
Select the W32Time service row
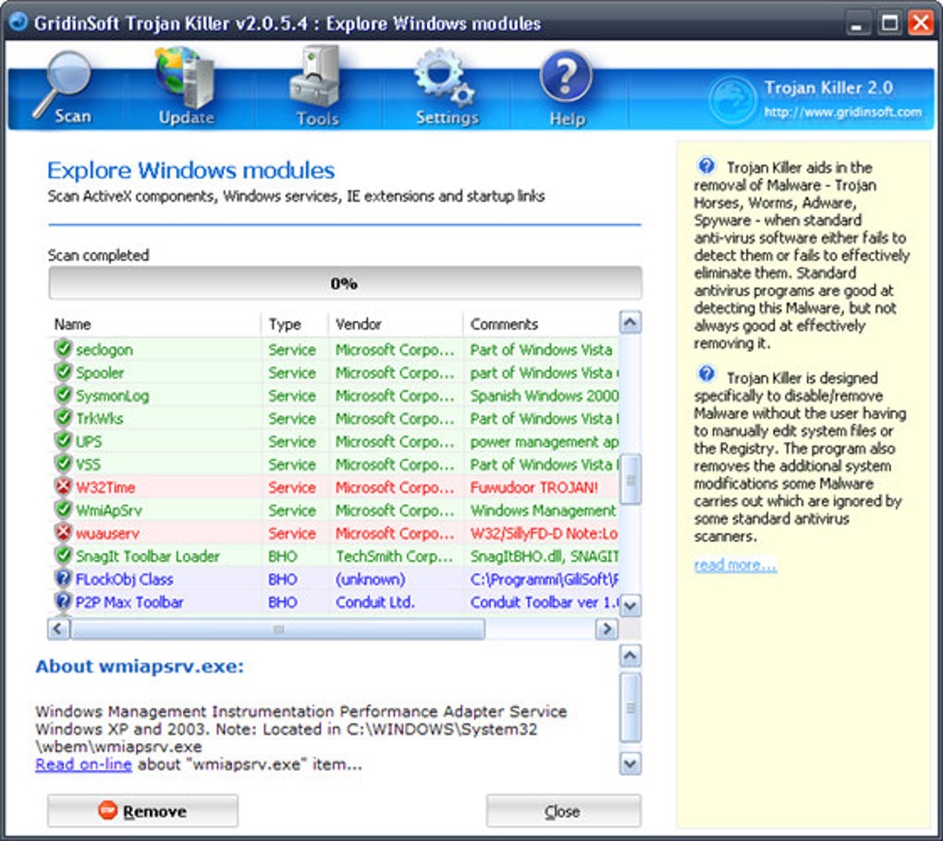(333, 487)
